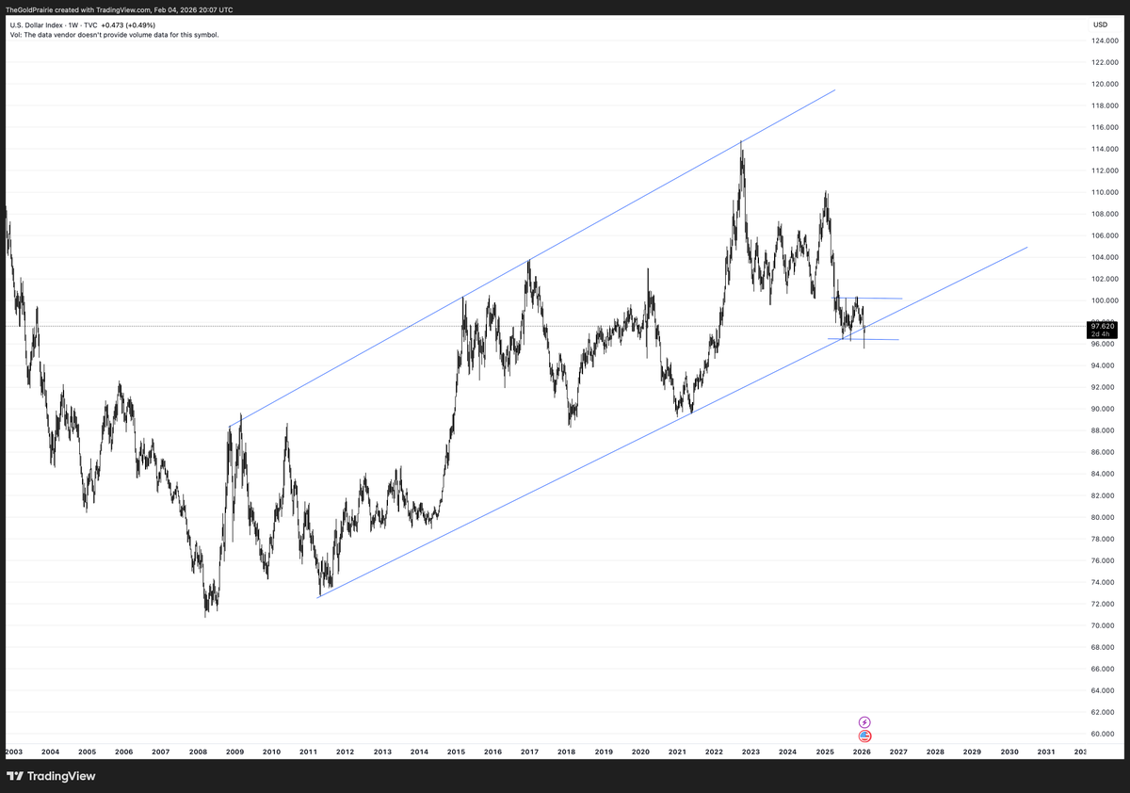Click the TradingView logo in footer
This screenshot has height=793, width=1130.
click(52, 776)
